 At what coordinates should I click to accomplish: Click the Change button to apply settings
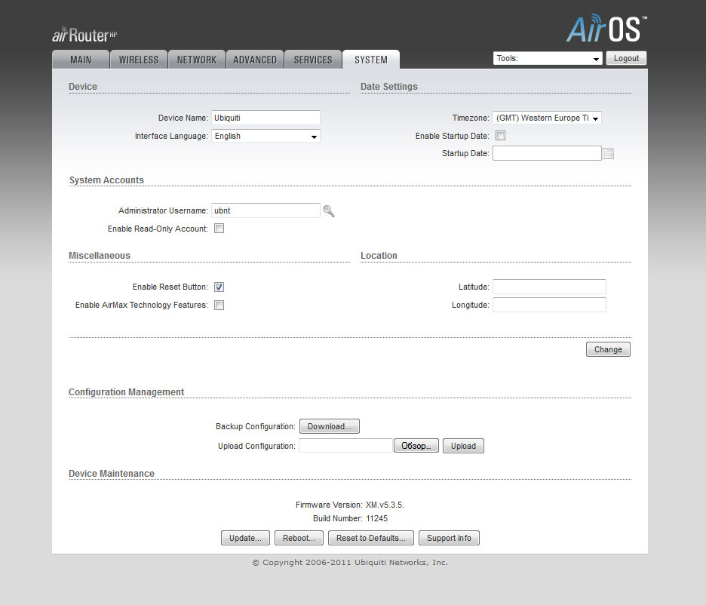(x=608, y=349)
